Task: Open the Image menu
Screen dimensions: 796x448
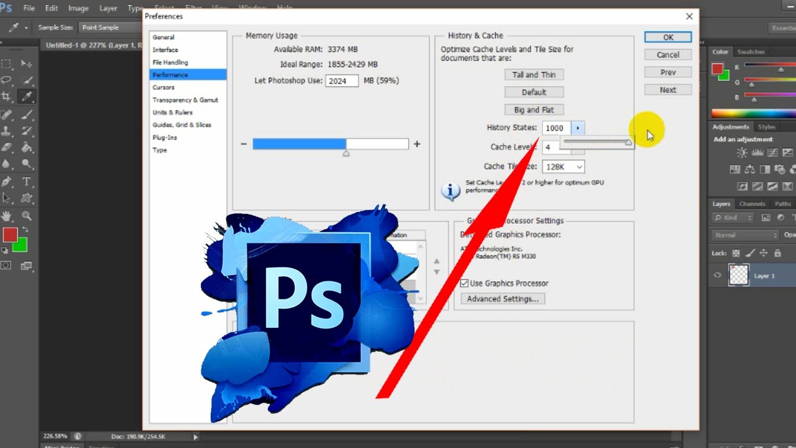Action: point(78,9)
